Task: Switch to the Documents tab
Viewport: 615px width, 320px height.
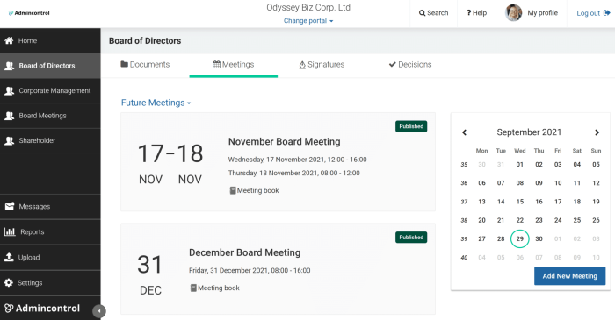Action: 145,65
